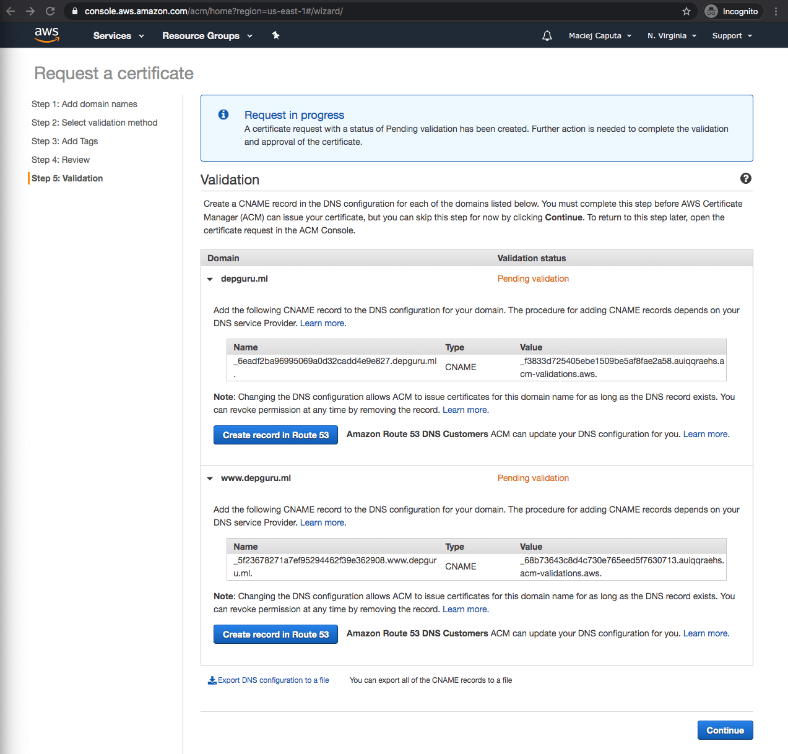Collapse the depguru.ml domain section

(x=210, y=279)
